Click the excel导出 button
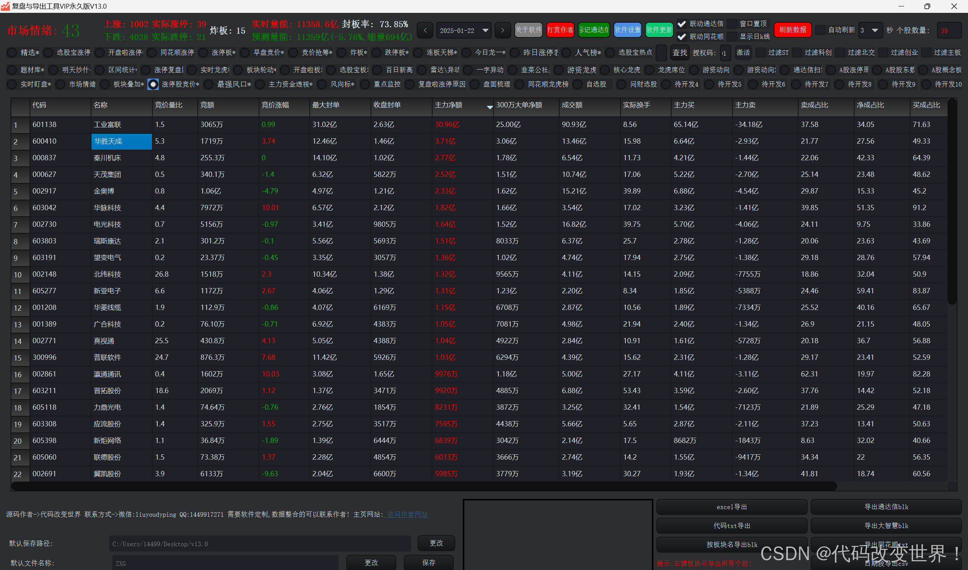 click(x=731, y=507)
